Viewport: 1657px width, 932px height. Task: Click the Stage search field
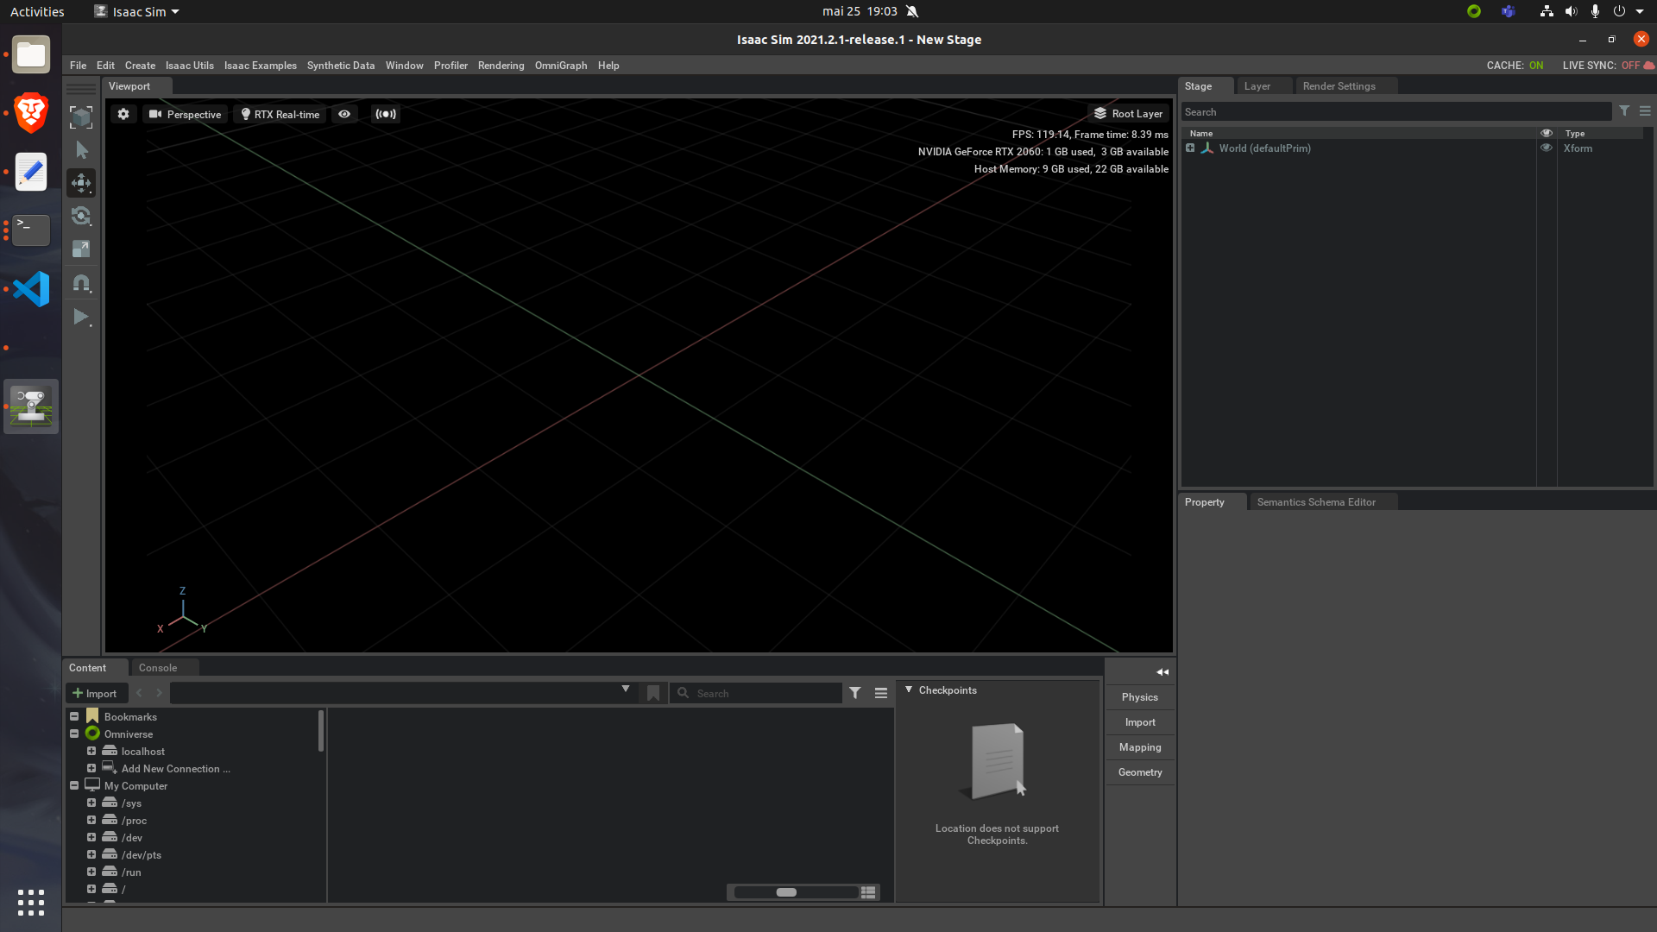[1396, 112]
